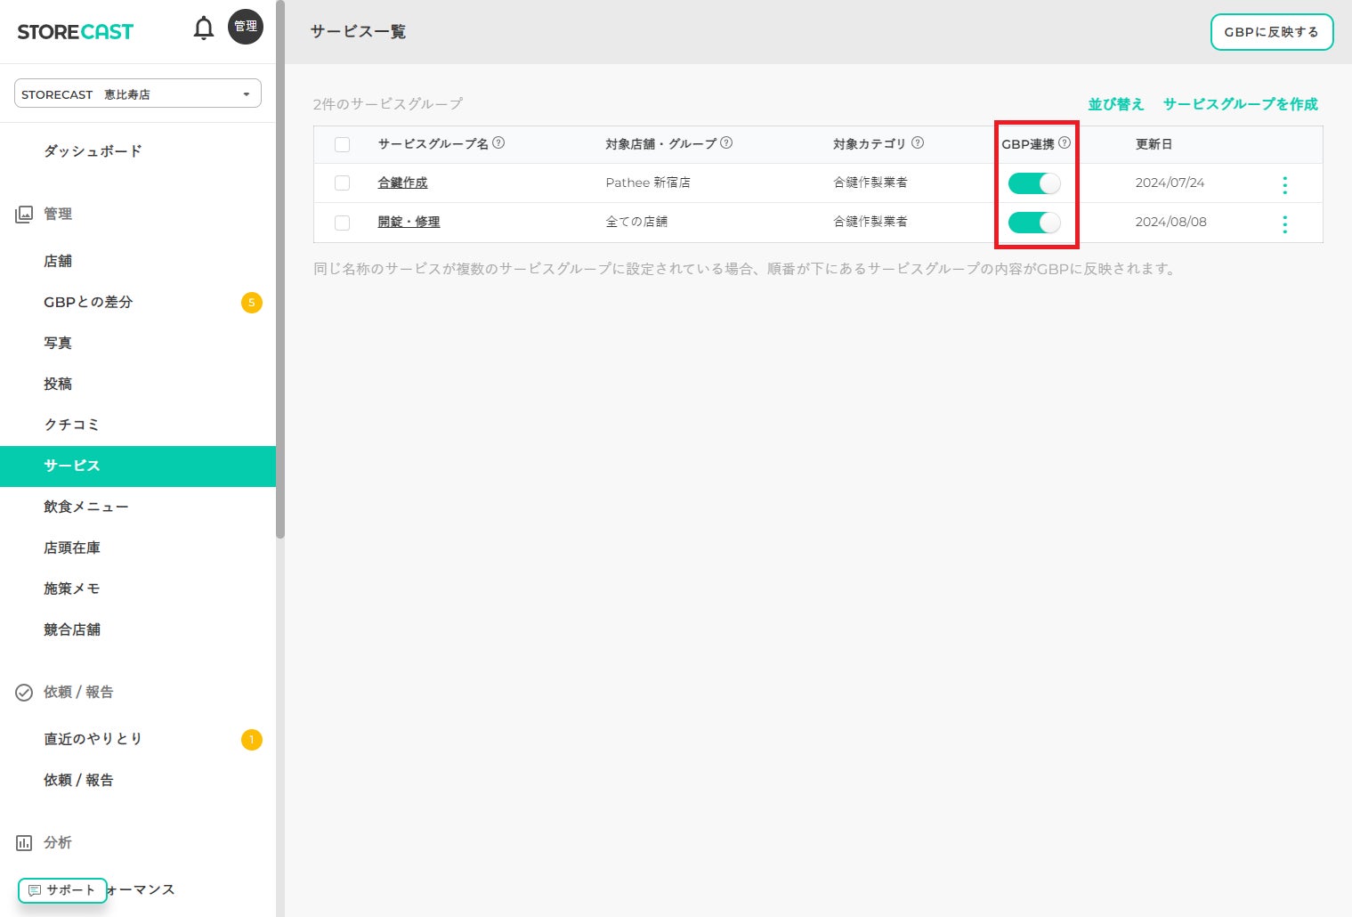The width and height of the screenshot is (1352, 917).
Task: Go to ダッシュボード in sidebar
Action: 93,151
